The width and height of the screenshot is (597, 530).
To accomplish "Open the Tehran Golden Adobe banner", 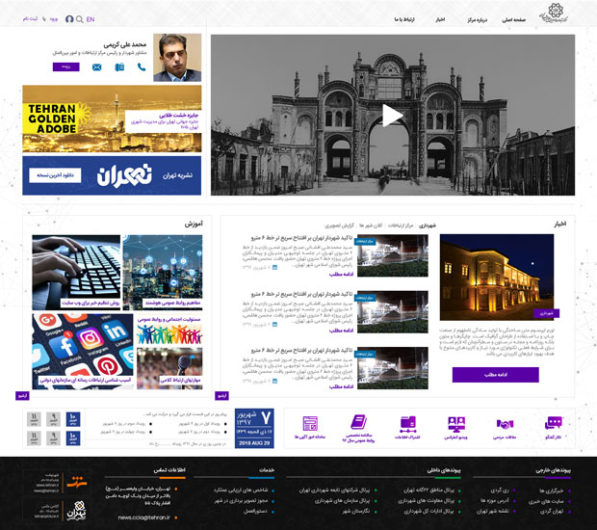I will click(x=112, y=119).
